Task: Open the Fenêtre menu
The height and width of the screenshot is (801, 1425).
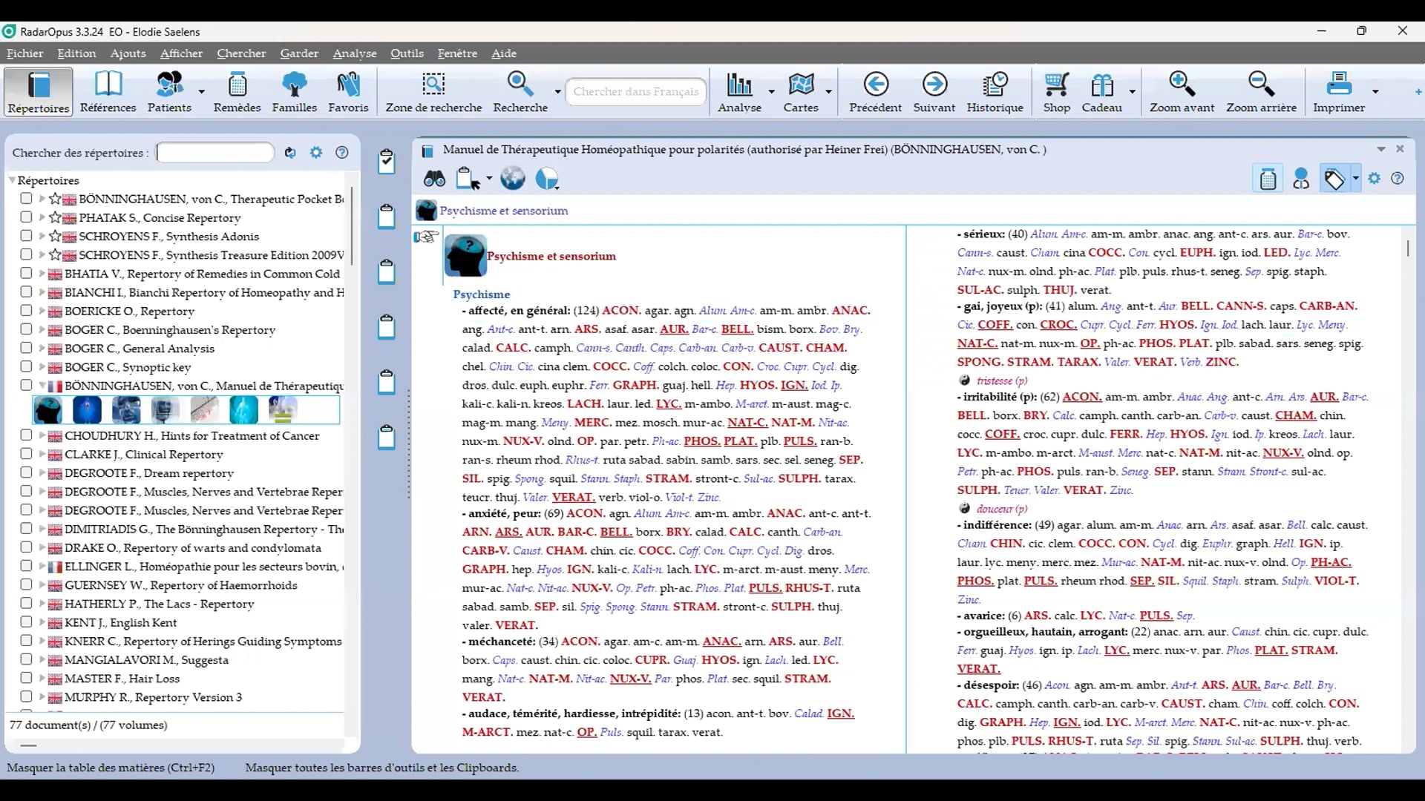Action: (x=457, y=53)
